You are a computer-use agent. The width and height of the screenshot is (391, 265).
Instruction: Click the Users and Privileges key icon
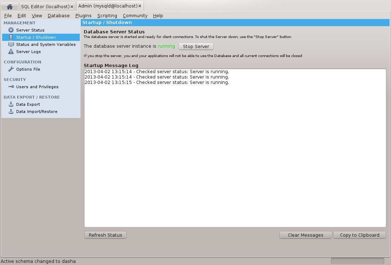(x=11, y=87)
